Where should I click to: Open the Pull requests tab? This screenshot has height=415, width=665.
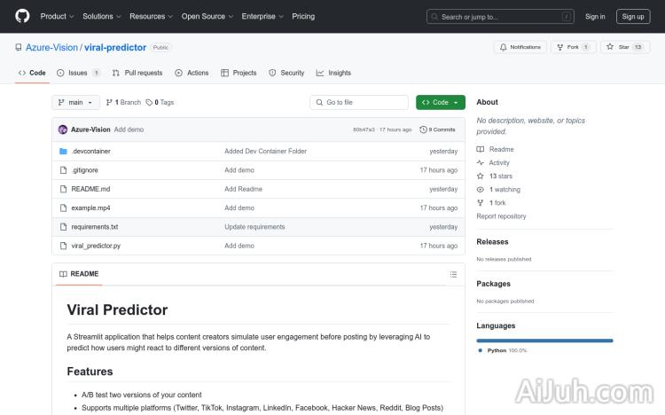tap(137, 73)
